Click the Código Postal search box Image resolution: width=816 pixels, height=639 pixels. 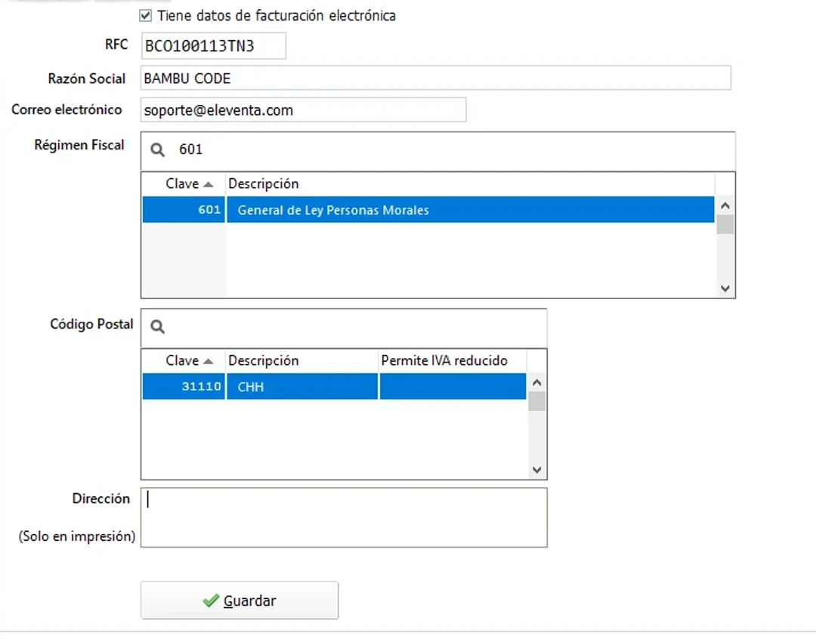pyautogui.click(x=355, y=327)
